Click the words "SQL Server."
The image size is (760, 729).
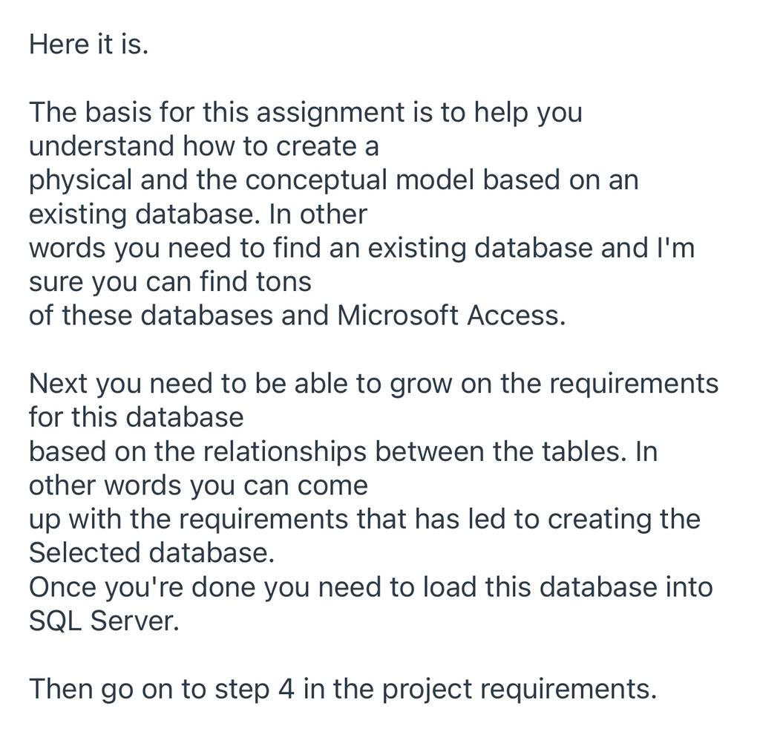104,621
